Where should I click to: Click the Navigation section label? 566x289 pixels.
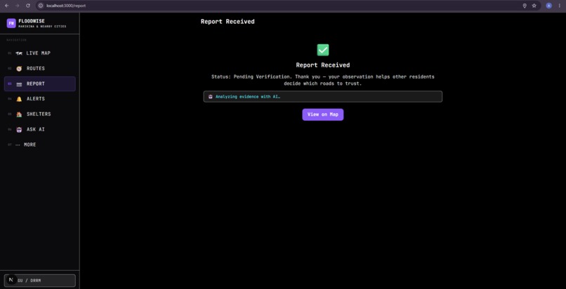coord(17,40)
